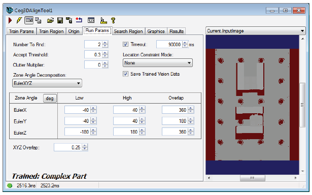Maximize the Cog3DAlignTool1 window

[285, 10]
